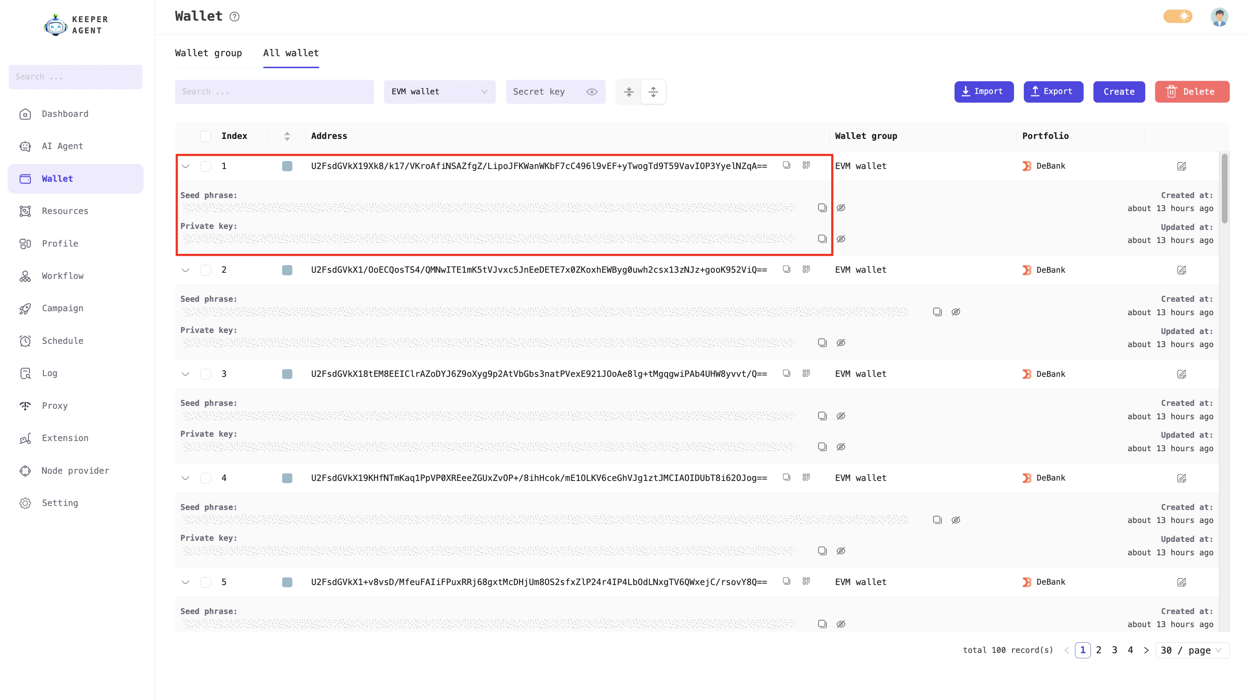
Task: Collapse the expanded details of wallet 1
Action: pos(185,166)
